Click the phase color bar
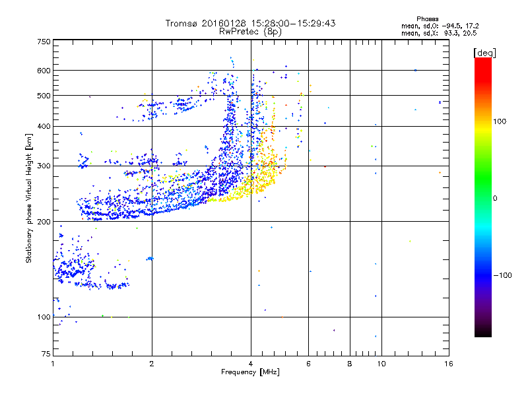This screenshot has height=396, width=528. click(483, 197)
